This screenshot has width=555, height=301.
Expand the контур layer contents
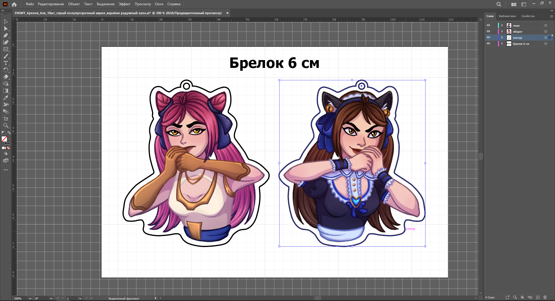point(502,38)
